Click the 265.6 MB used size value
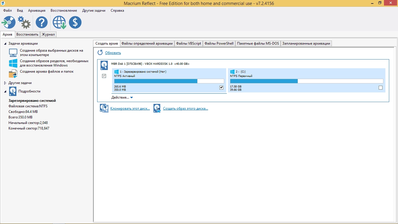Image resolution: width=398 pixels, height=224 pixels. coord(120,87)
